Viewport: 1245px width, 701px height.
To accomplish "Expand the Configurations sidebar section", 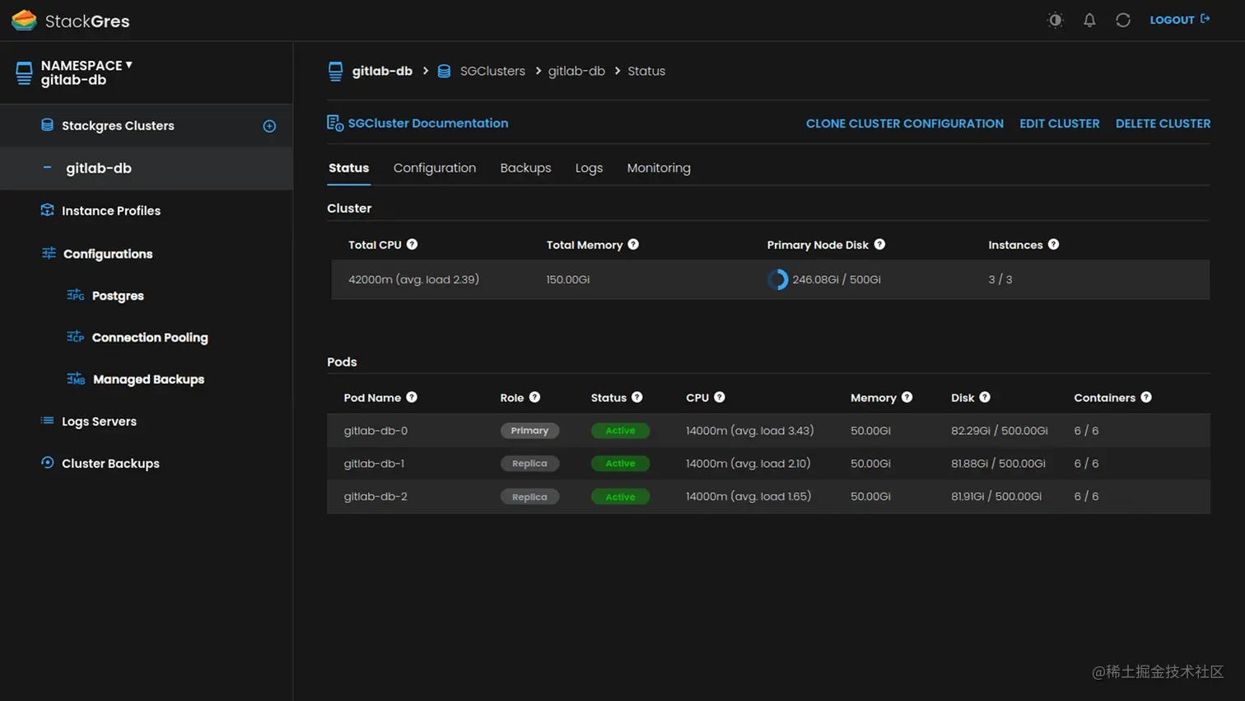I will 107,254.
